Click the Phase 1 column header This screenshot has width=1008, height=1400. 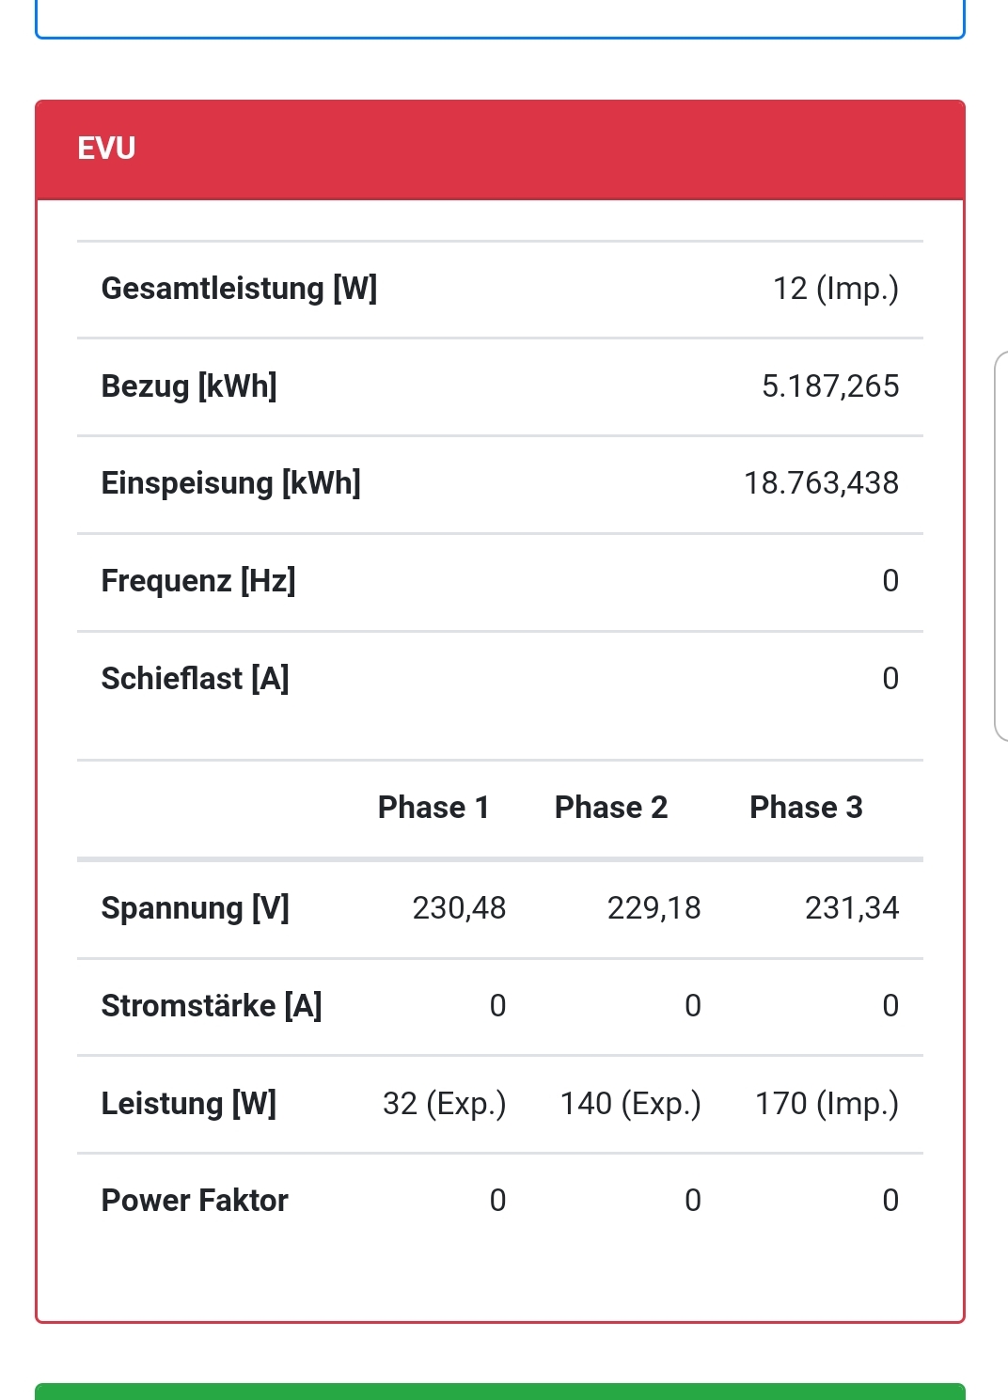point(433,808)
